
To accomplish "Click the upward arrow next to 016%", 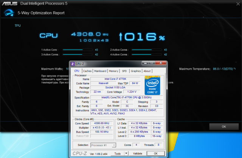I will point(121,37).
